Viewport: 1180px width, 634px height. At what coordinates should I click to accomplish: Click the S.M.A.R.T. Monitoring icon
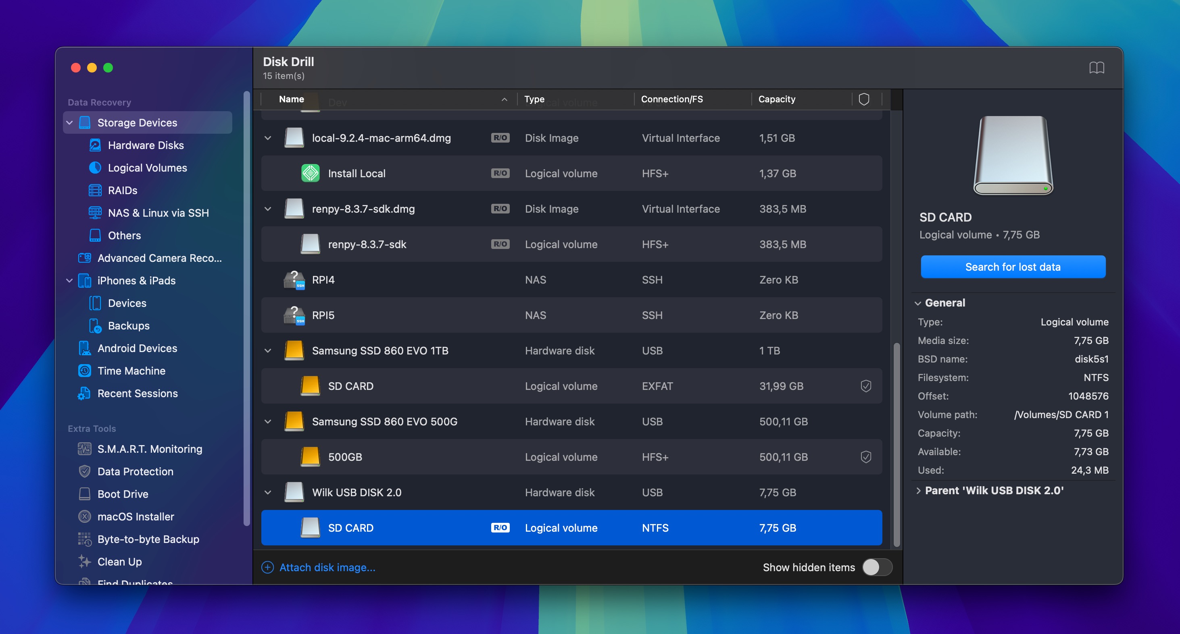[84, 449]
